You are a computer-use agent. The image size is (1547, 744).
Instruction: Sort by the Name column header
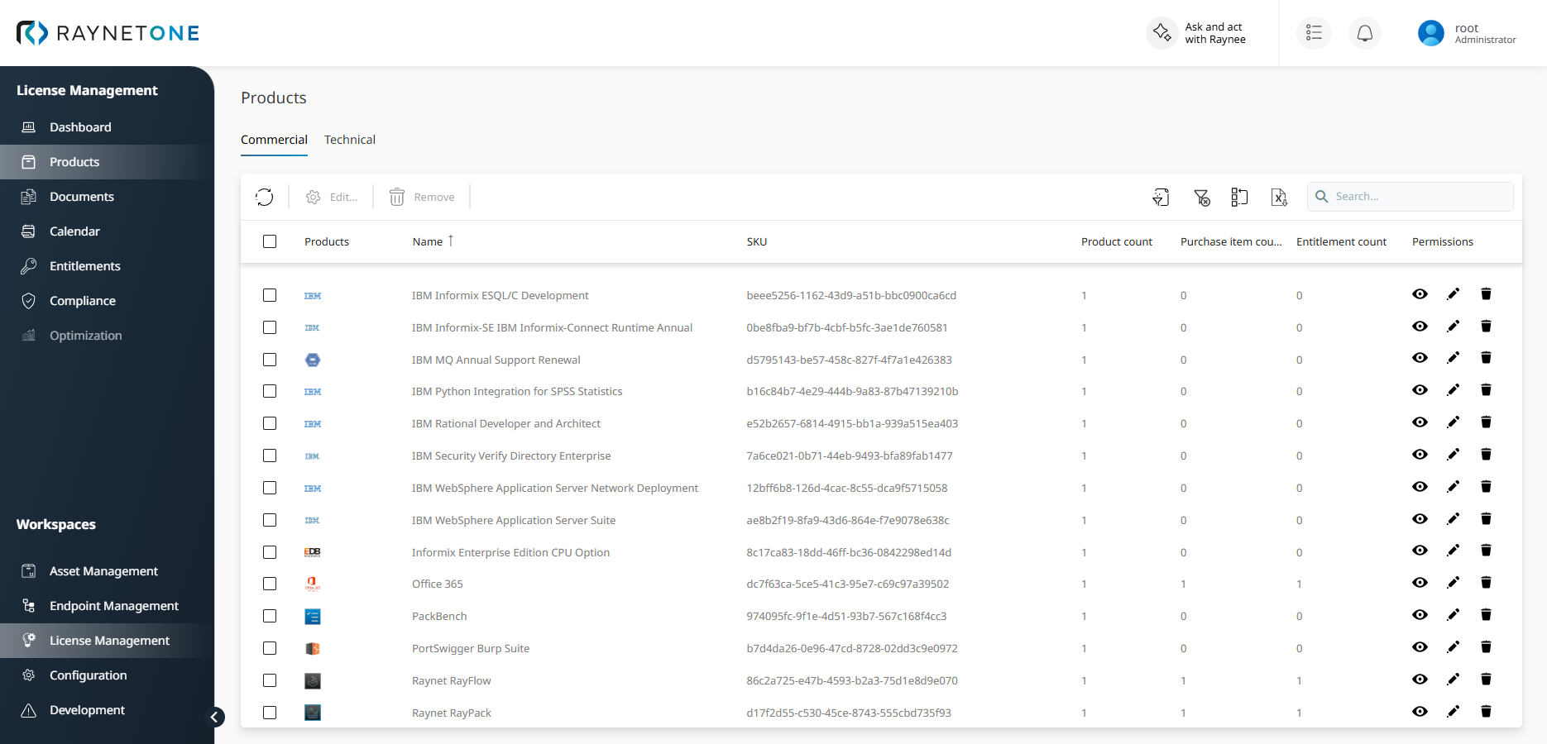coord(428,241)
